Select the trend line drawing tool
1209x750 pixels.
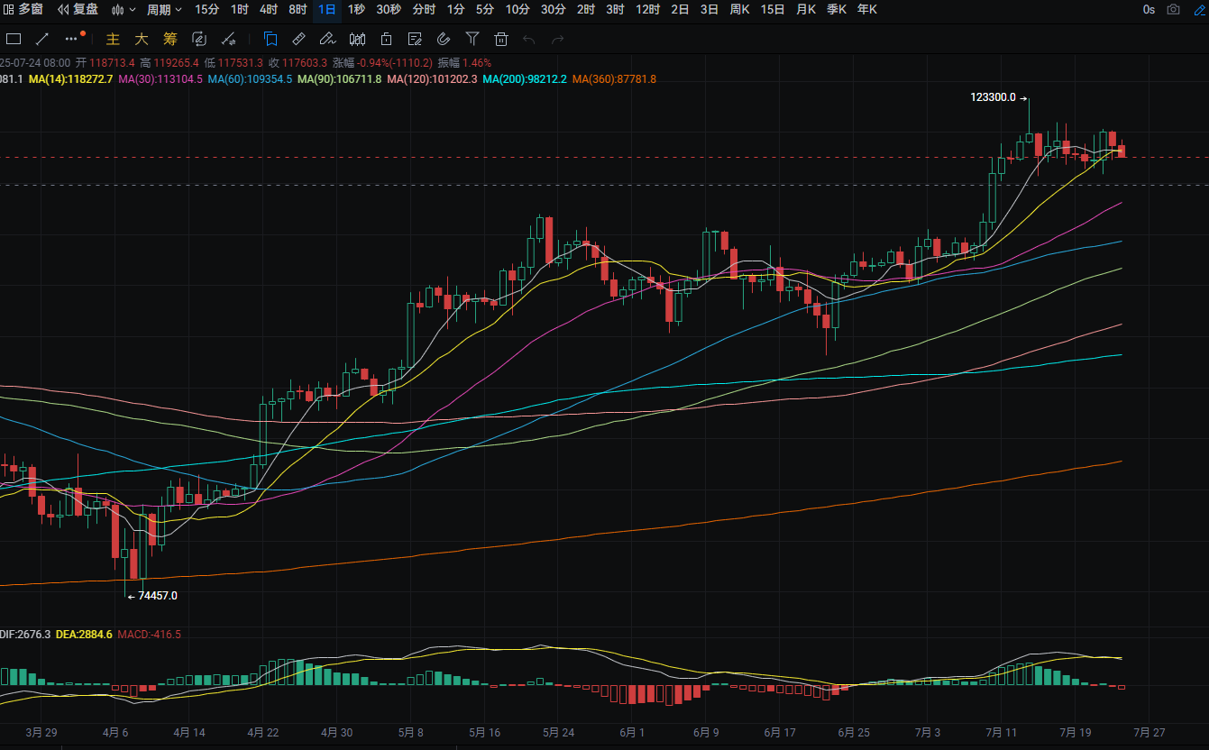click(41, 39)
